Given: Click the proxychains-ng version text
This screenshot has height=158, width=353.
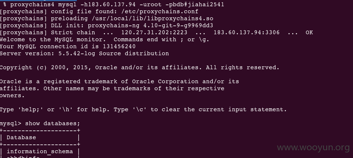Looking at the screenshot, I should coord(150,25).
